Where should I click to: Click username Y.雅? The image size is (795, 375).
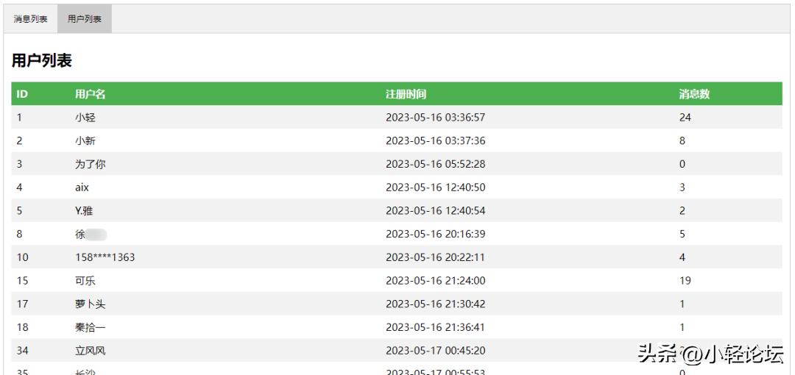click(84, 211)
